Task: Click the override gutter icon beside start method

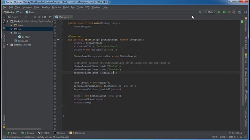Action: (x=58, y=40)
